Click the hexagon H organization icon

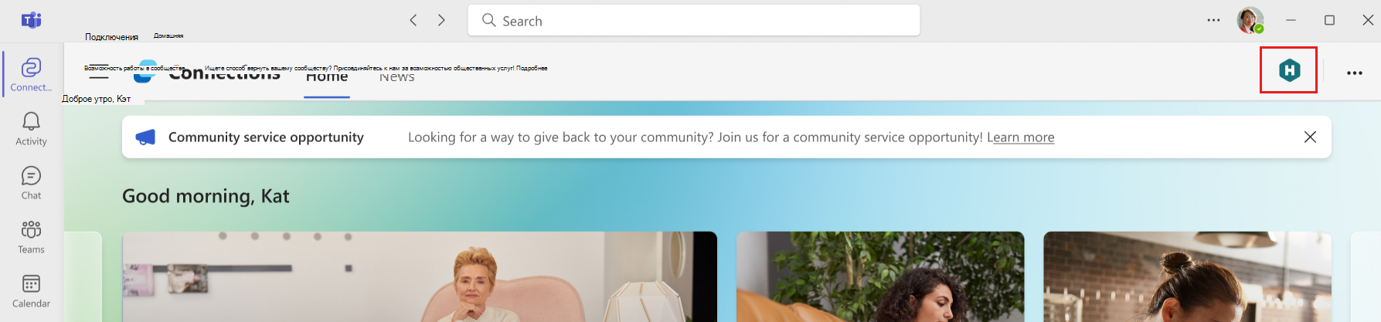pos(1289,70)
